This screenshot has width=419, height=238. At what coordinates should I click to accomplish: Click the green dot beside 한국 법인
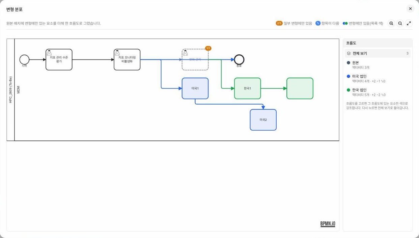tap(348, 90)
